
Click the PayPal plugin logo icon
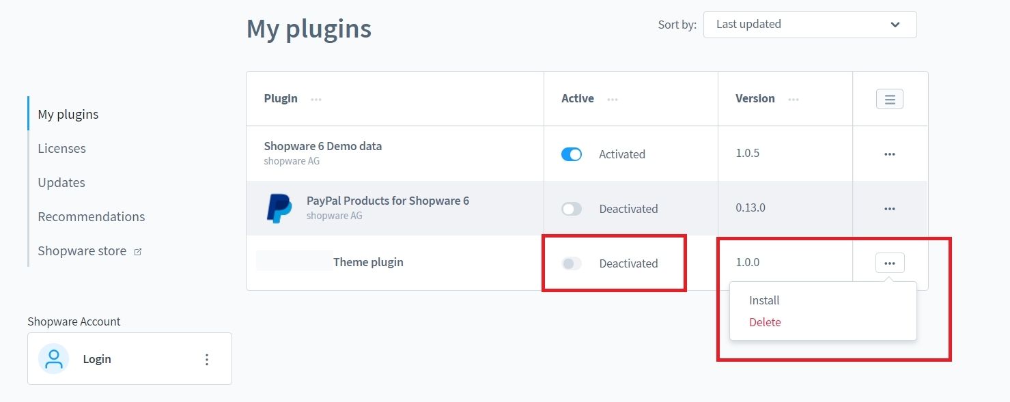(279, 208)
